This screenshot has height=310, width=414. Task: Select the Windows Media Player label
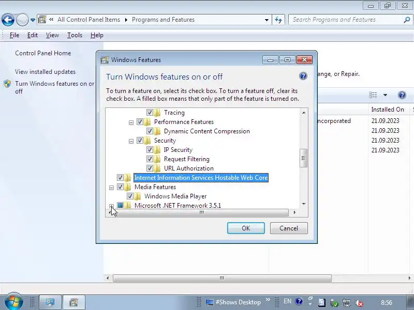coord(175,196)
